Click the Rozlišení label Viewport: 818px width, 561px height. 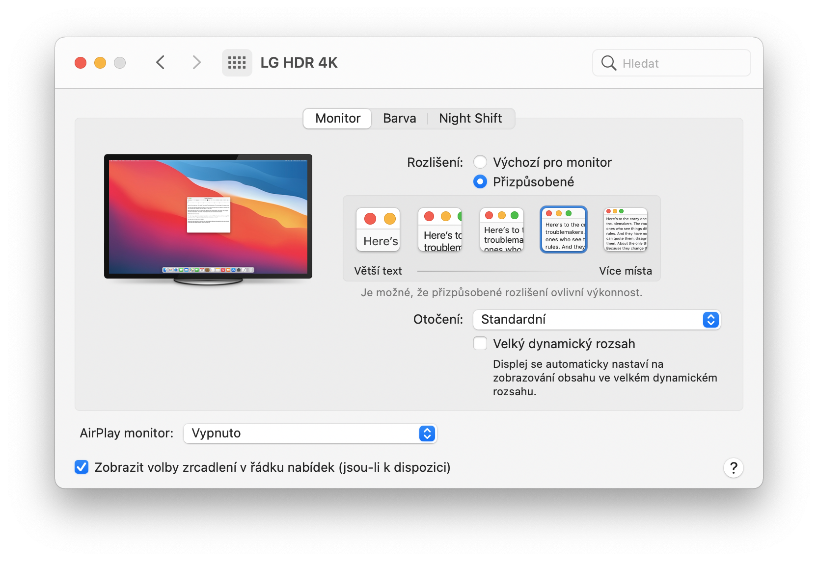[x=435, y=162]
